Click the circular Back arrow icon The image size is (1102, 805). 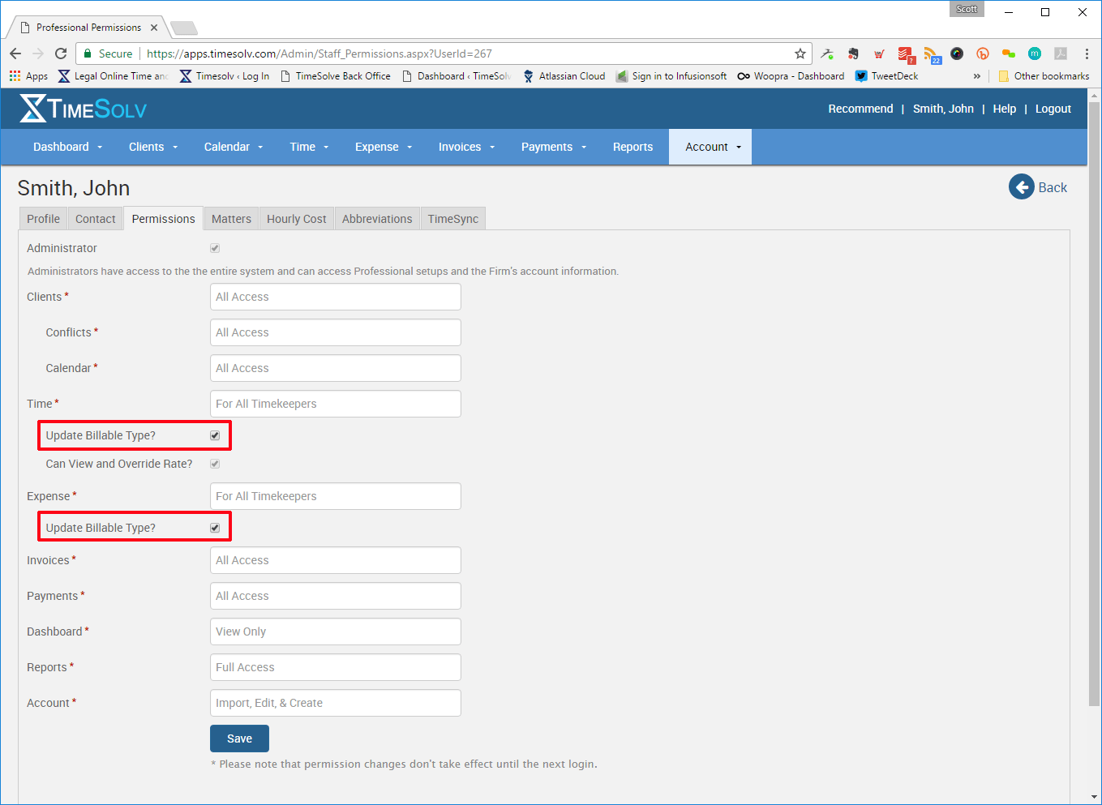coord(1022,186)
